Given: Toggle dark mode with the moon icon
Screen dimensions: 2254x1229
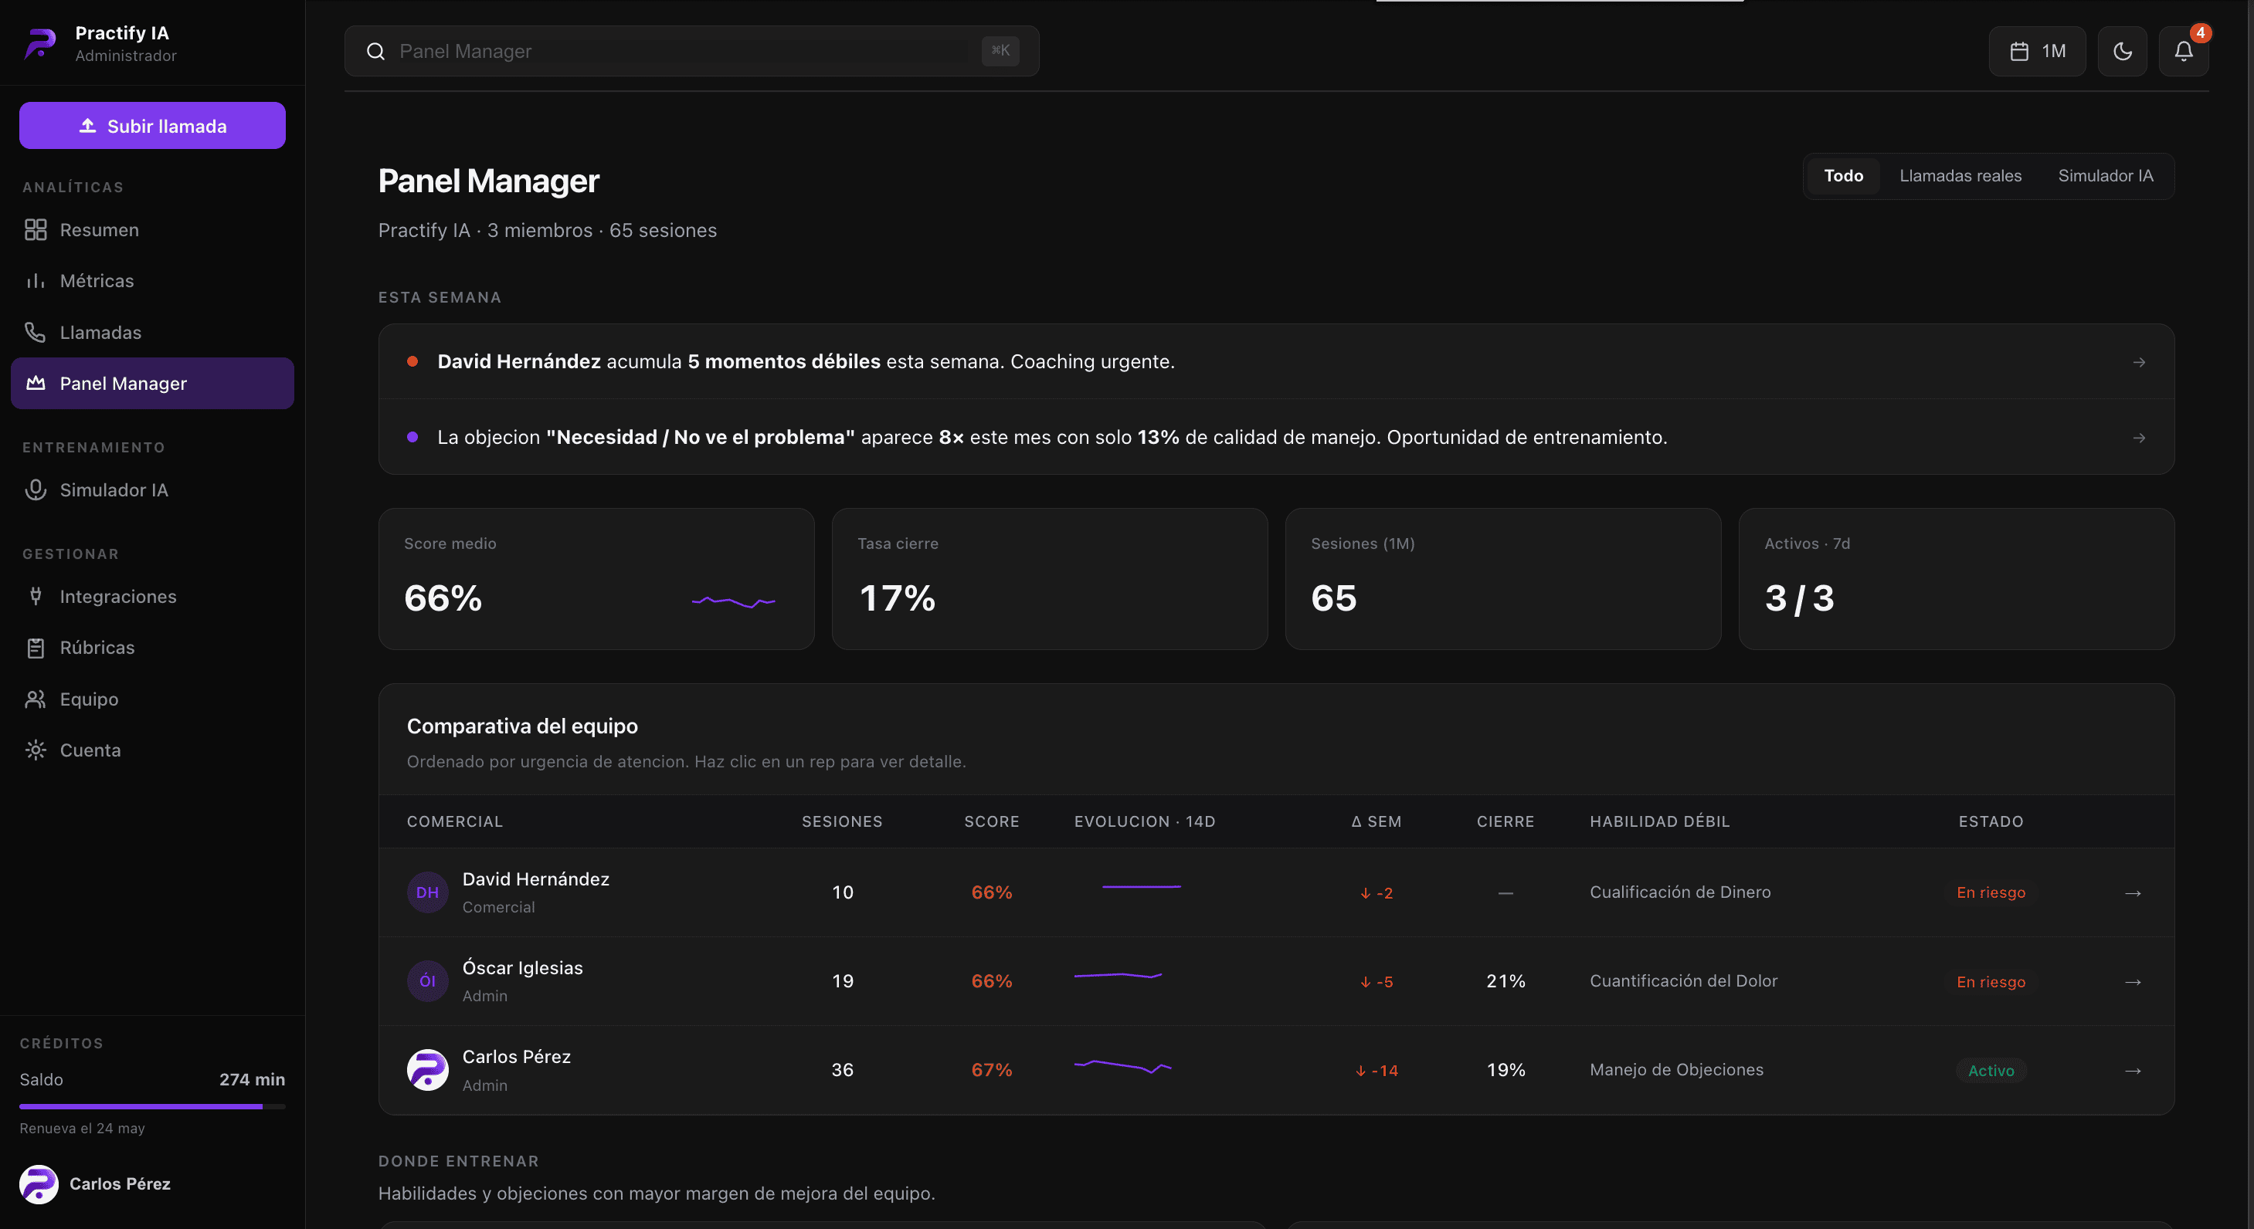Looking at the screenshot, I should [2122, 52].
